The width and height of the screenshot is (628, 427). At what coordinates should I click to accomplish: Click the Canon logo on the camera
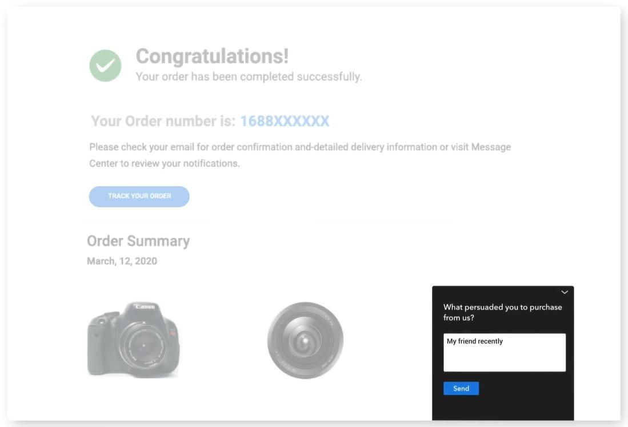point(145,307)
